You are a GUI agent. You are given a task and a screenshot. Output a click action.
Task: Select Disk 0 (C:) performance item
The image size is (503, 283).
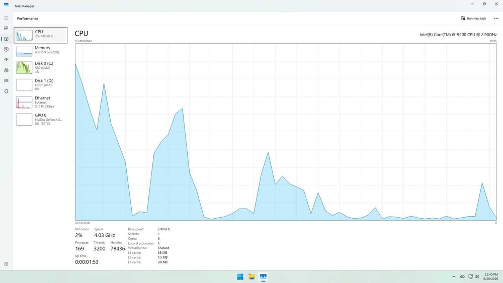[x=40, y=68]
